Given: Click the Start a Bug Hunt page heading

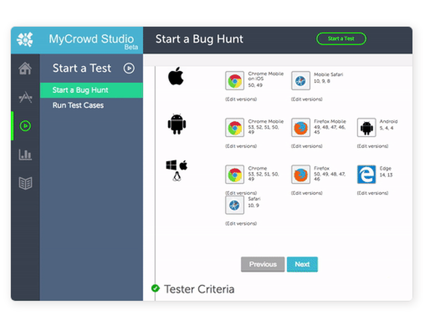Looking at the screenshot, I should (200, 39).
